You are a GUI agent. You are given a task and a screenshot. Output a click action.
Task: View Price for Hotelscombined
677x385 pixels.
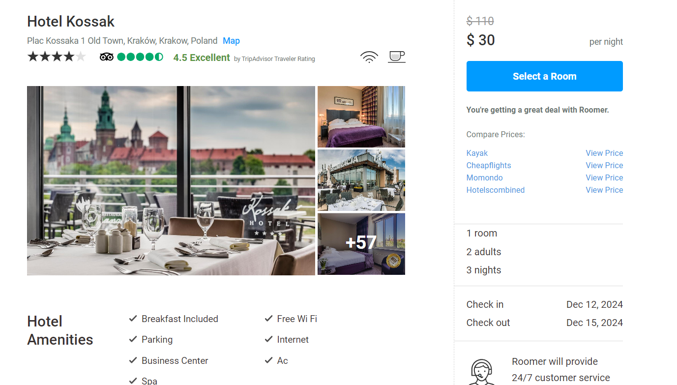click(x=604, y=190)
